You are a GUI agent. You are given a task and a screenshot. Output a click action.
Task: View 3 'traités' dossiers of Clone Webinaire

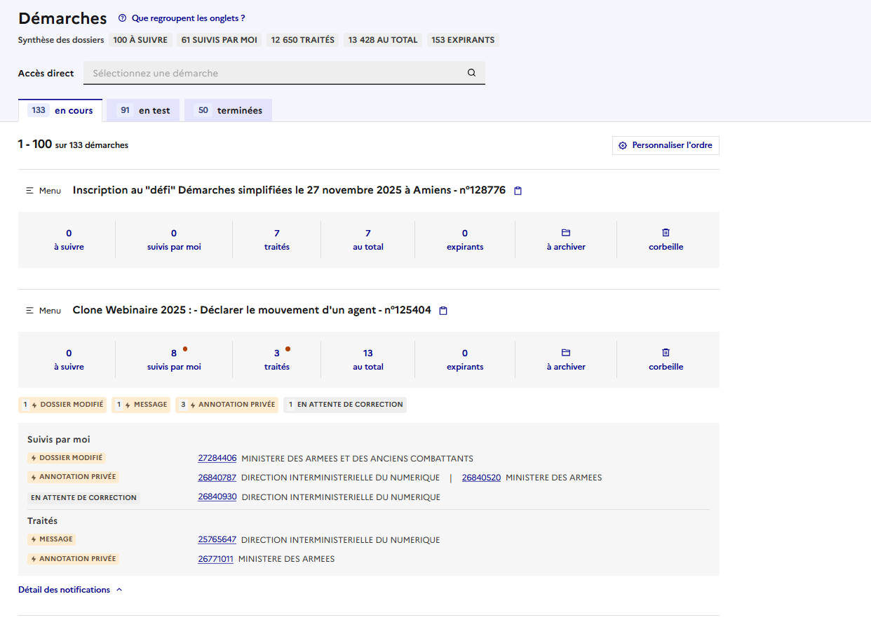(x=276, y=360)
